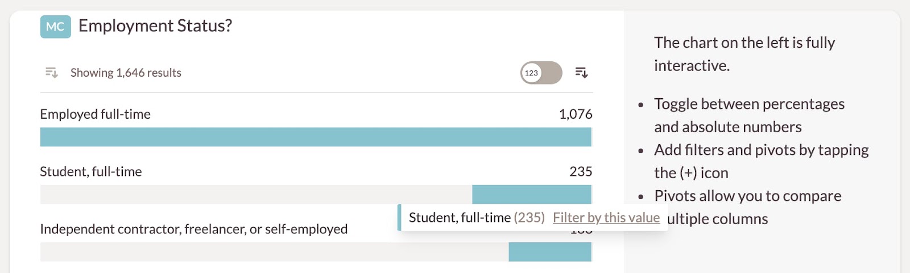Click the "Filter by this value" link

point(606,218)
